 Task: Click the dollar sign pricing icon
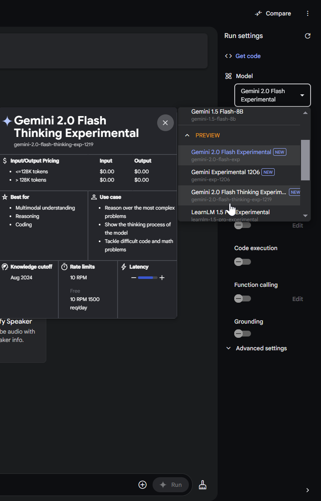5,161
